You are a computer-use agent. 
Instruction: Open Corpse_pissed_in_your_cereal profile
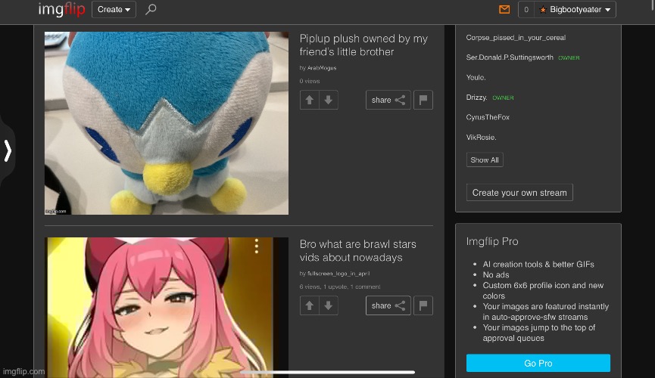516,38
